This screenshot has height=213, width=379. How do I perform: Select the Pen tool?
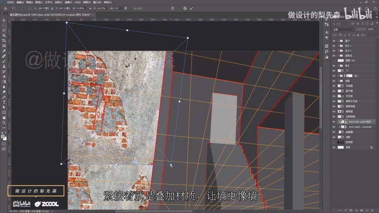point(4,97)
